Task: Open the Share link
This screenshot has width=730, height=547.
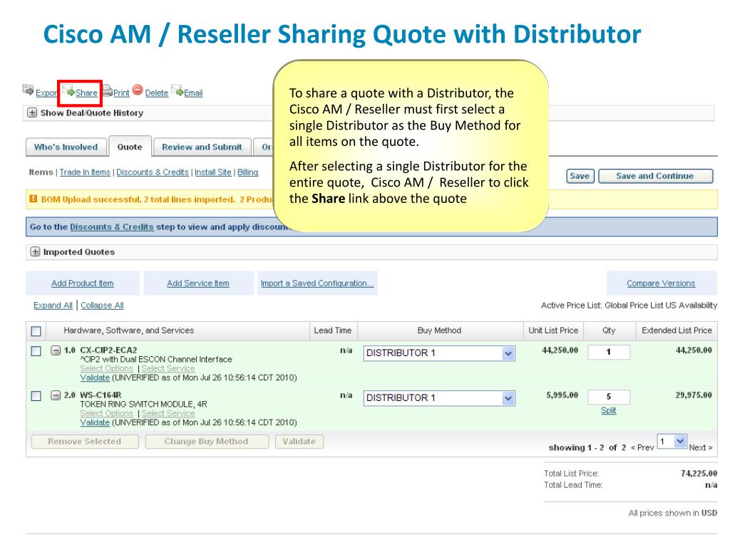Action: (x=86, y=93)
